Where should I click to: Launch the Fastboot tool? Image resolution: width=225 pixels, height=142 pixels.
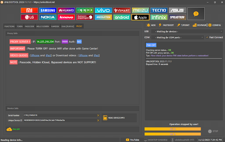(x=166, y=25)
